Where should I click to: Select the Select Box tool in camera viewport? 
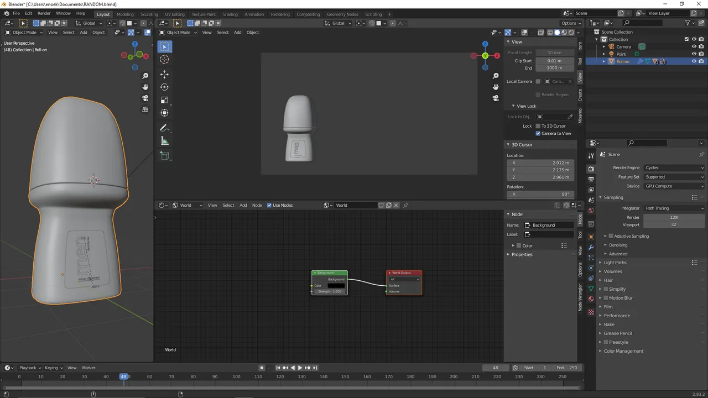165,46
